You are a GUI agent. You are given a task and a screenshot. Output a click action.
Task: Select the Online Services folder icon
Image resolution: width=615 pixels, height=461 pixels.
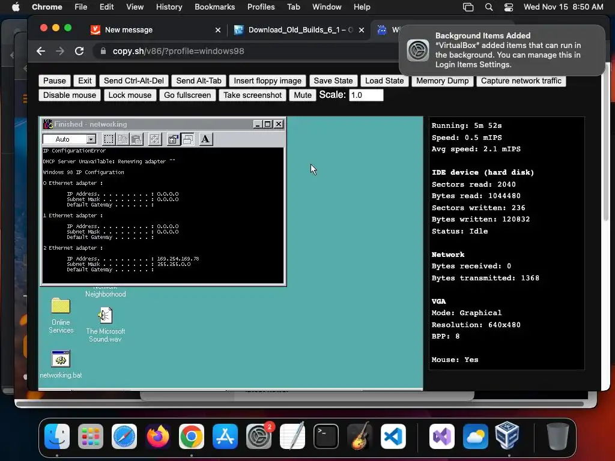click(x=61, y=306)
